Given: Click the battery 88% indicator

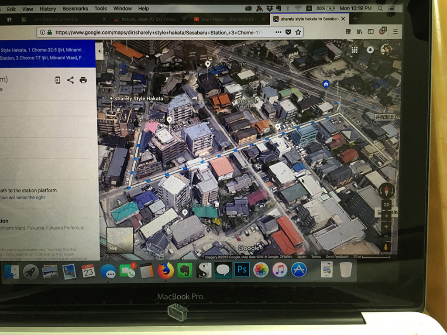Looking at the screenshot, I should (x=326, y=8).
